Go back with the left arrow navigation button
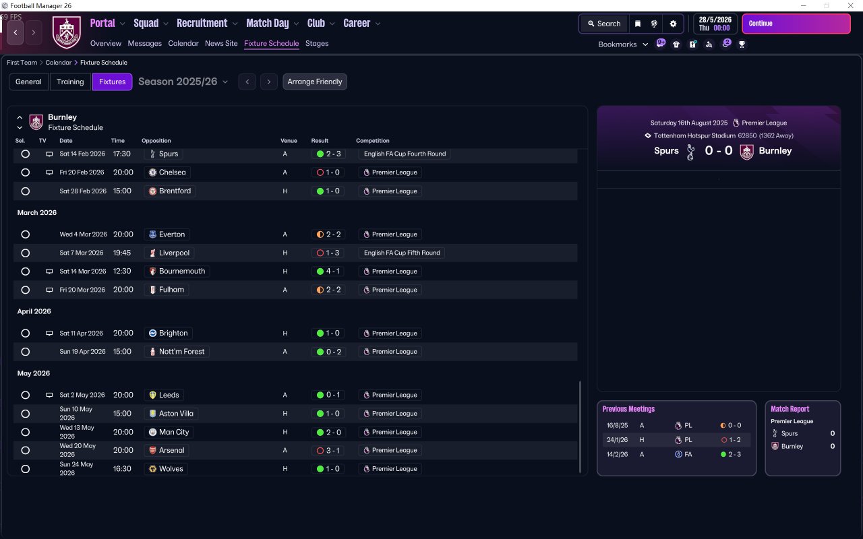This screenshot has height=539, width=863. [x=16, y=32]
